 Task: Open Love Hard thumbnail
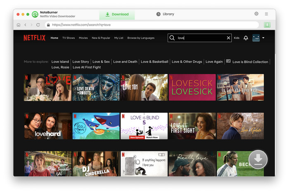[x=47, y=126]
